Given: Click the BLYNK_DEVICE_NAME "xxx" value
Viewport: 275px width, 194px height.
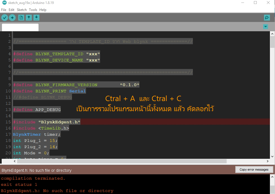Looking at the screenshot, I should coord(93,60).
